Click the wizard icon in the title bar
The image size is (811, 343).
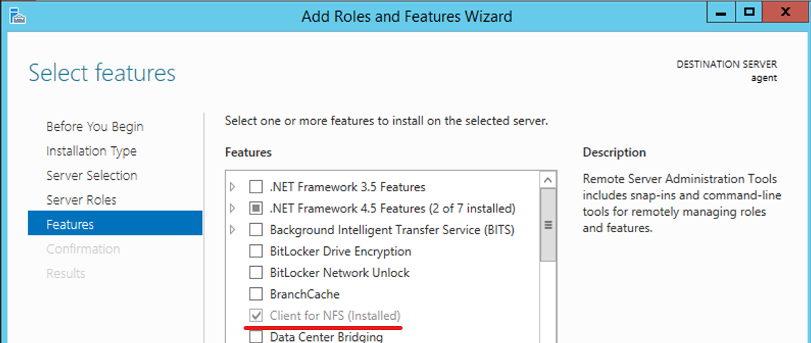(17, 15)
